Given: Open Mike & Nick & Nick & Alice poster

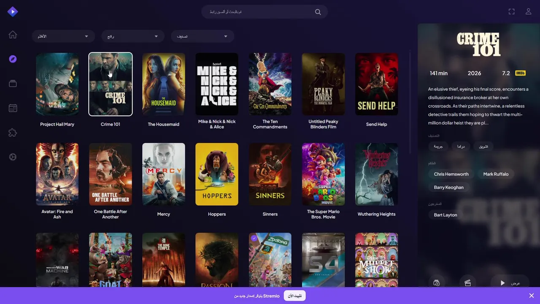Looking at the screenshot, I should click(217, 84).
